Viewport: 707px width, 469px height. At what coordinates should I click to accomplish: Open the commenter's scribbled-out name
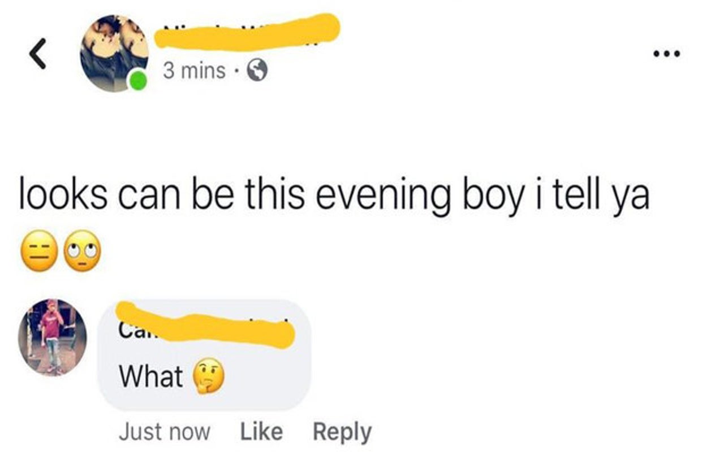207,326
